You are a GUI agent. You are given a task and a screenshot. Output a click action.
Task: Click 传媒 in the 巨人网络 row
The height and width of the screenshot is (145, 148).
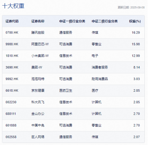click(95, 137)
